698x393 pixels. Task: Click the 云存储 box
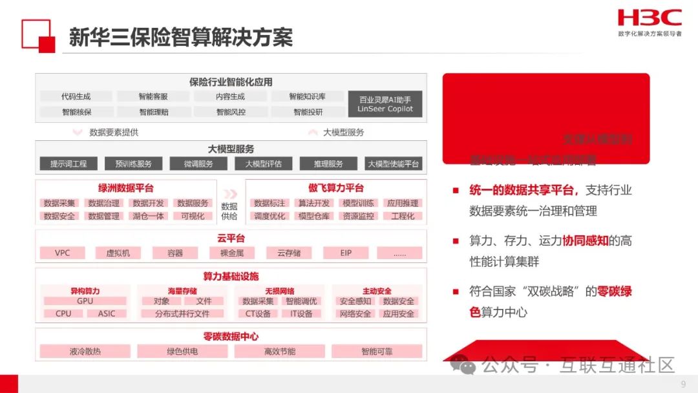(x=289, y=253)
